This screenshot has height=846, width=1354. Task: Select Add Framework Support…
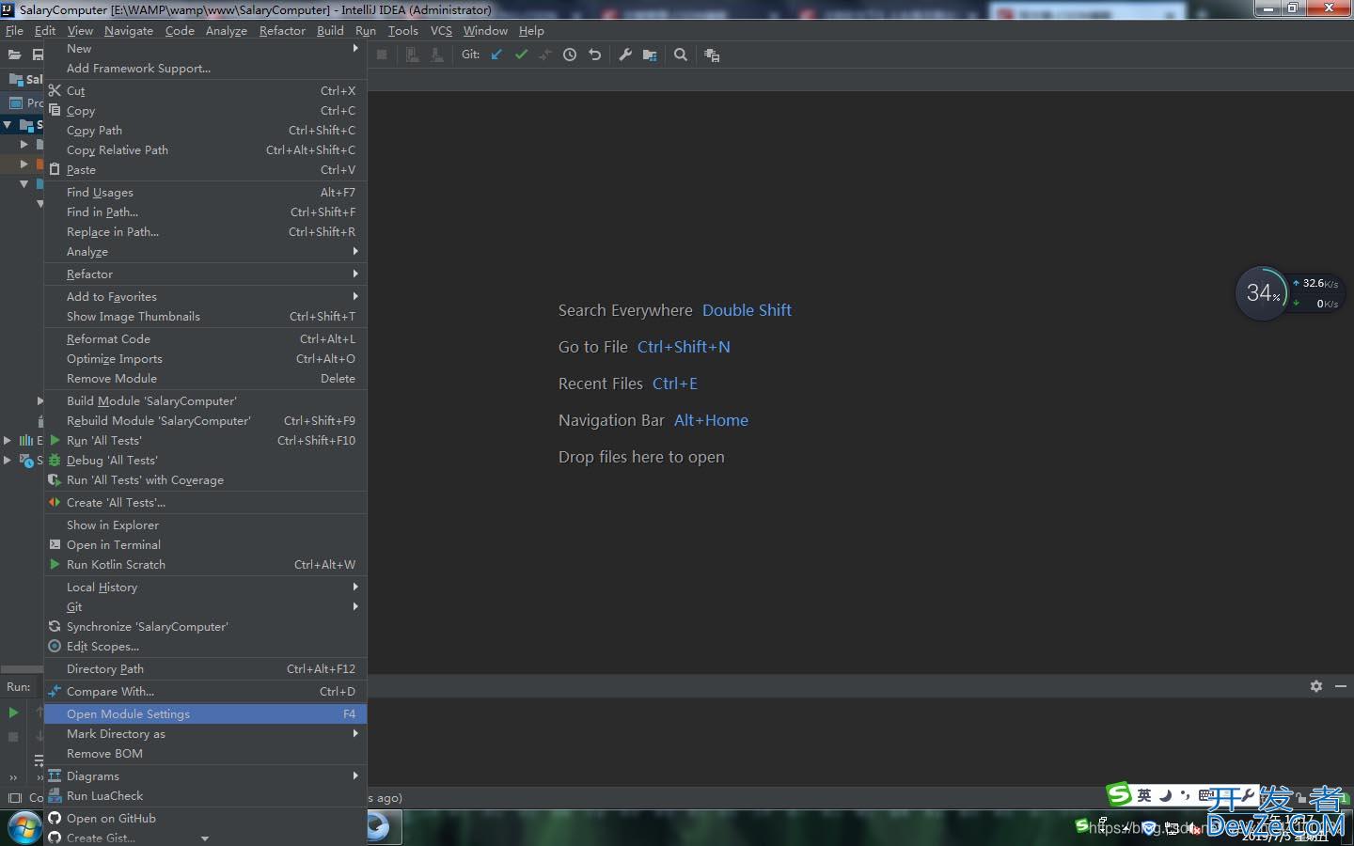205,68
